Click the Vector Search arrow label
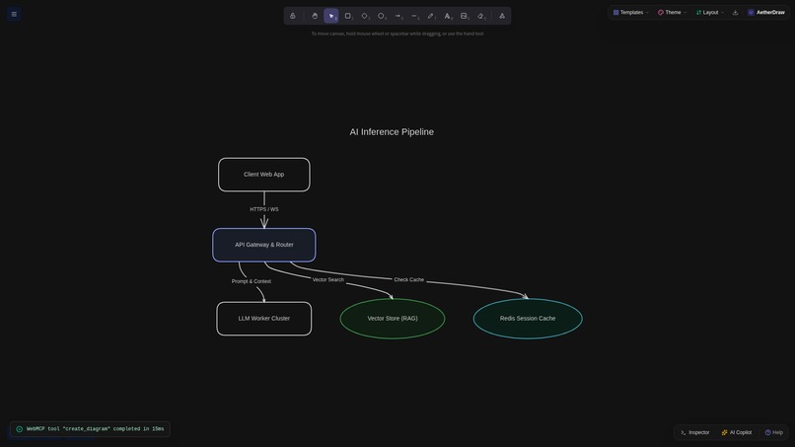 coord(328,279)
